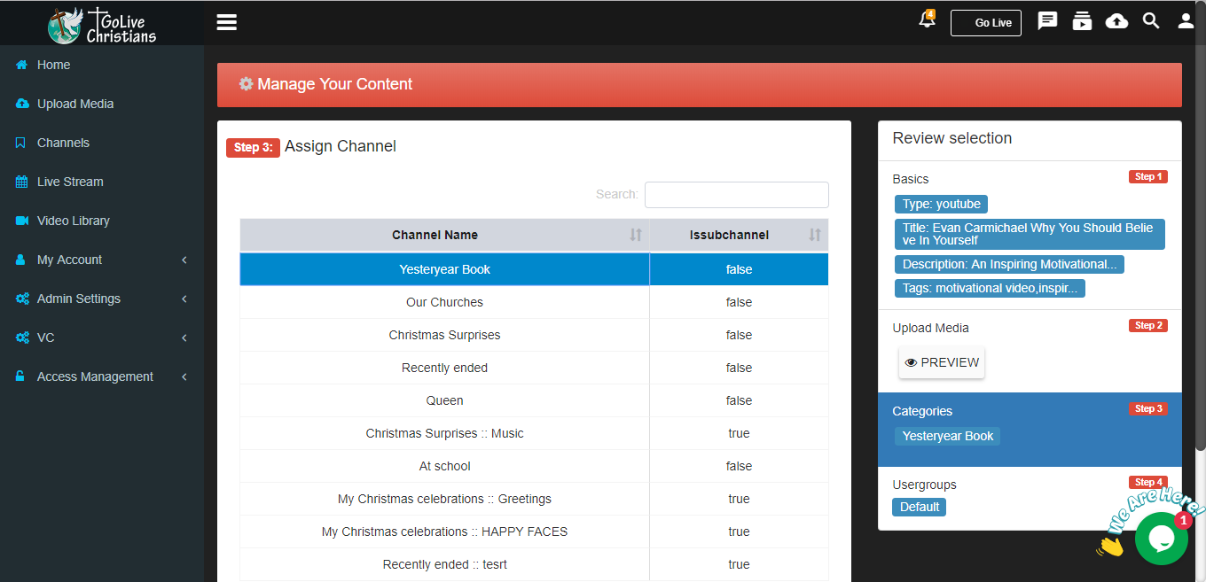This screenshot has width=1206, height=582.
Task: Expand Access Management submenu chevron
Action: click(x=184, y=376)
